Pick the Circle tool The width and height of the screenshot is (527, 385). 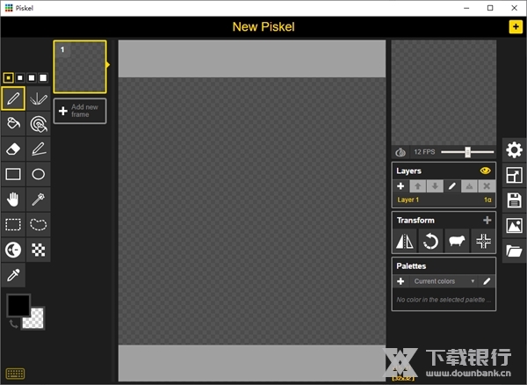[x=39, y=174]
